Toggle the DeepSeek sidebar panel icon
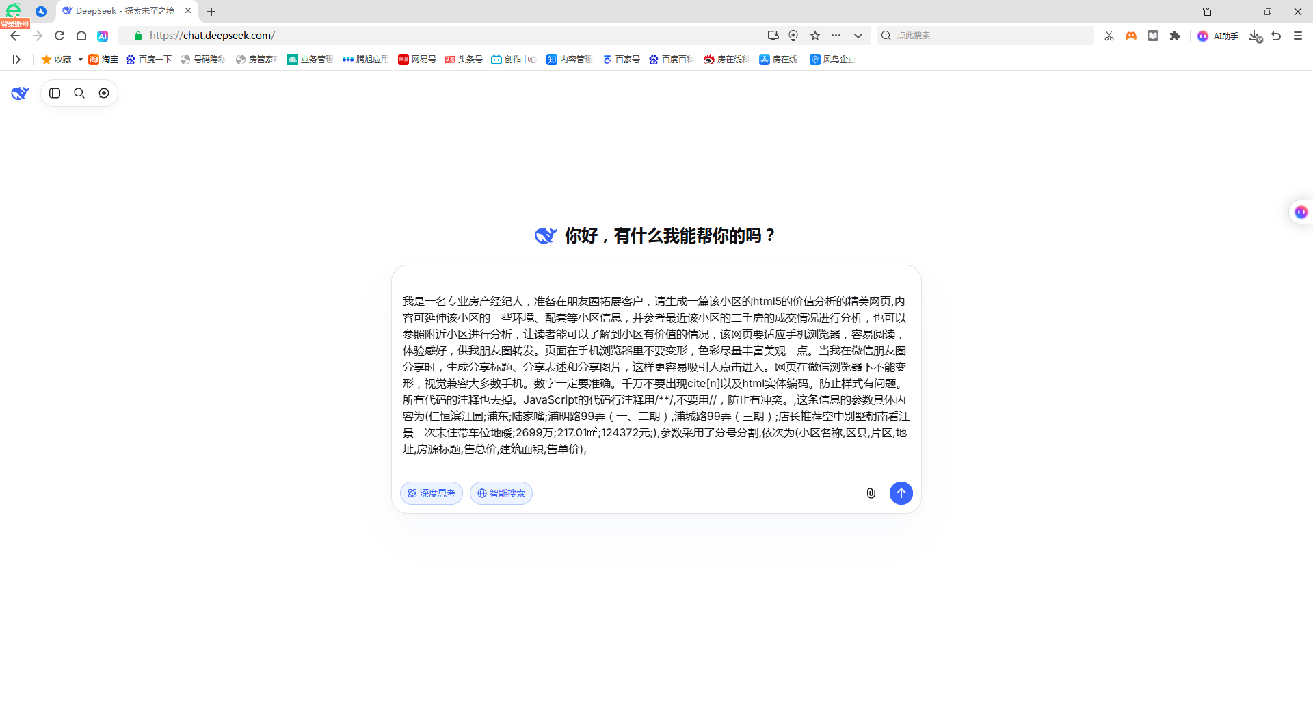Viewport: 1313px width, 708px height. point(55,93)
